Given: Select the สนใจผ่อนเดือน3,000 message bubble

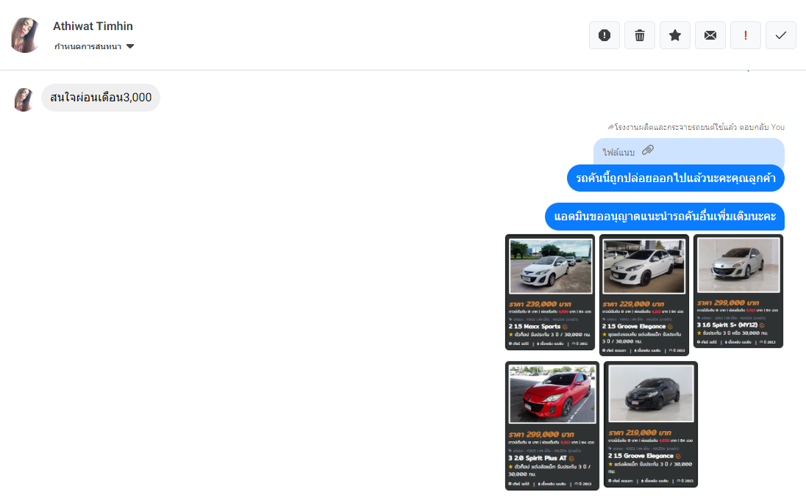Looking at the screenshot, I should point(101,98).
